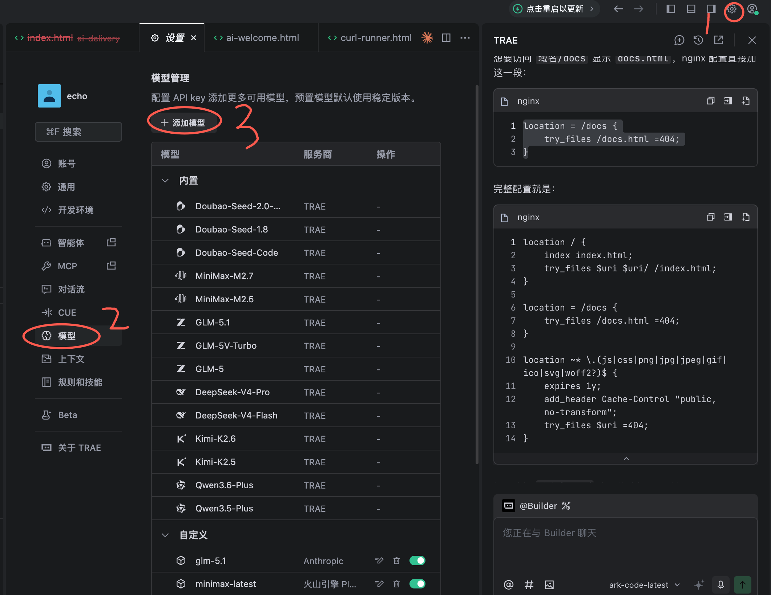Screen dimensions: 771x595
Task: Insert first nginx code block at cursor
Action: [x=728, y=101]
